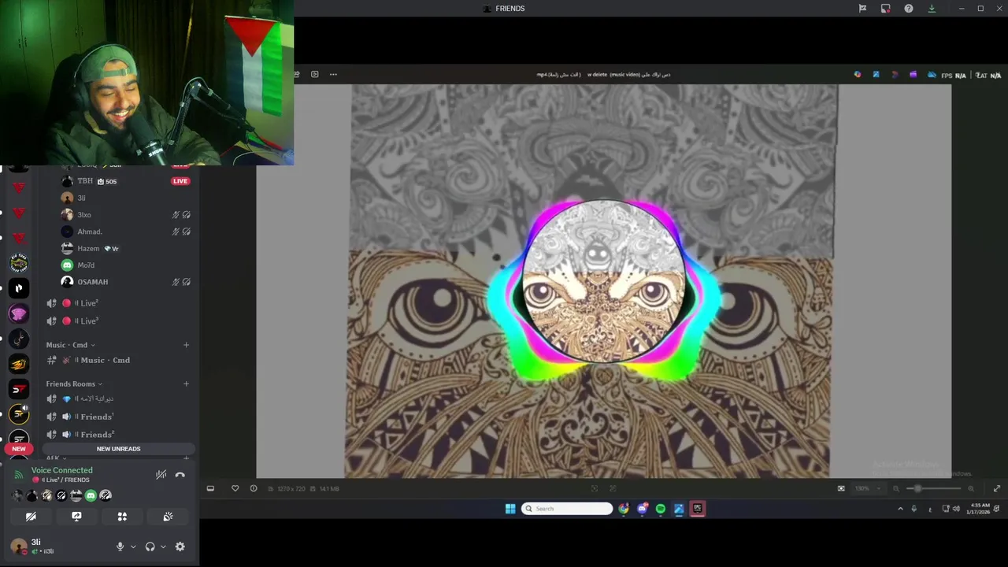The image size is (1008, 567).
Task: Click the Voice Connected status label
Action: [x=62, y=470]
